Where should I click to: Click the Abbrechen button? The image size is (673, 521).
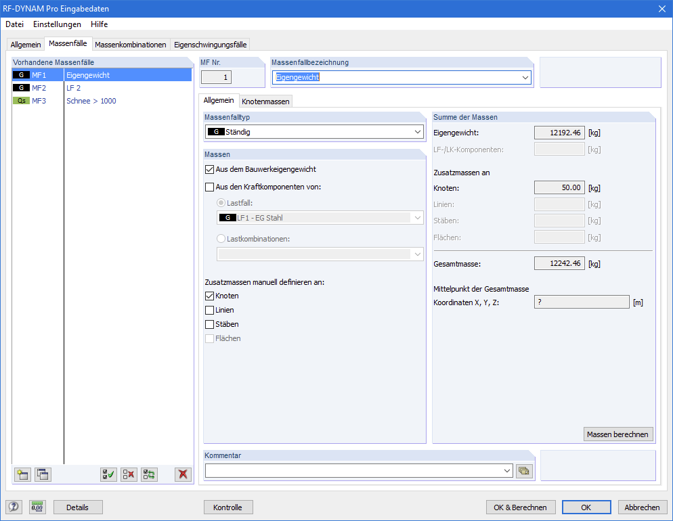pos(642,507)
